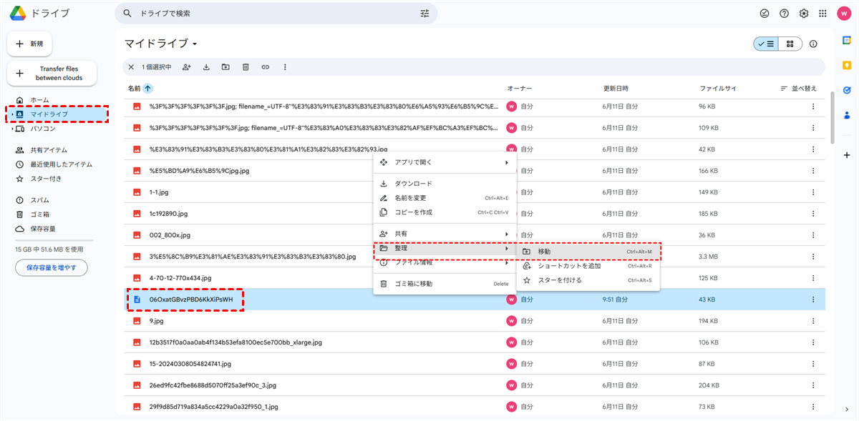Click the offline ready status icon
859x421 pixels.
[764, 14]
